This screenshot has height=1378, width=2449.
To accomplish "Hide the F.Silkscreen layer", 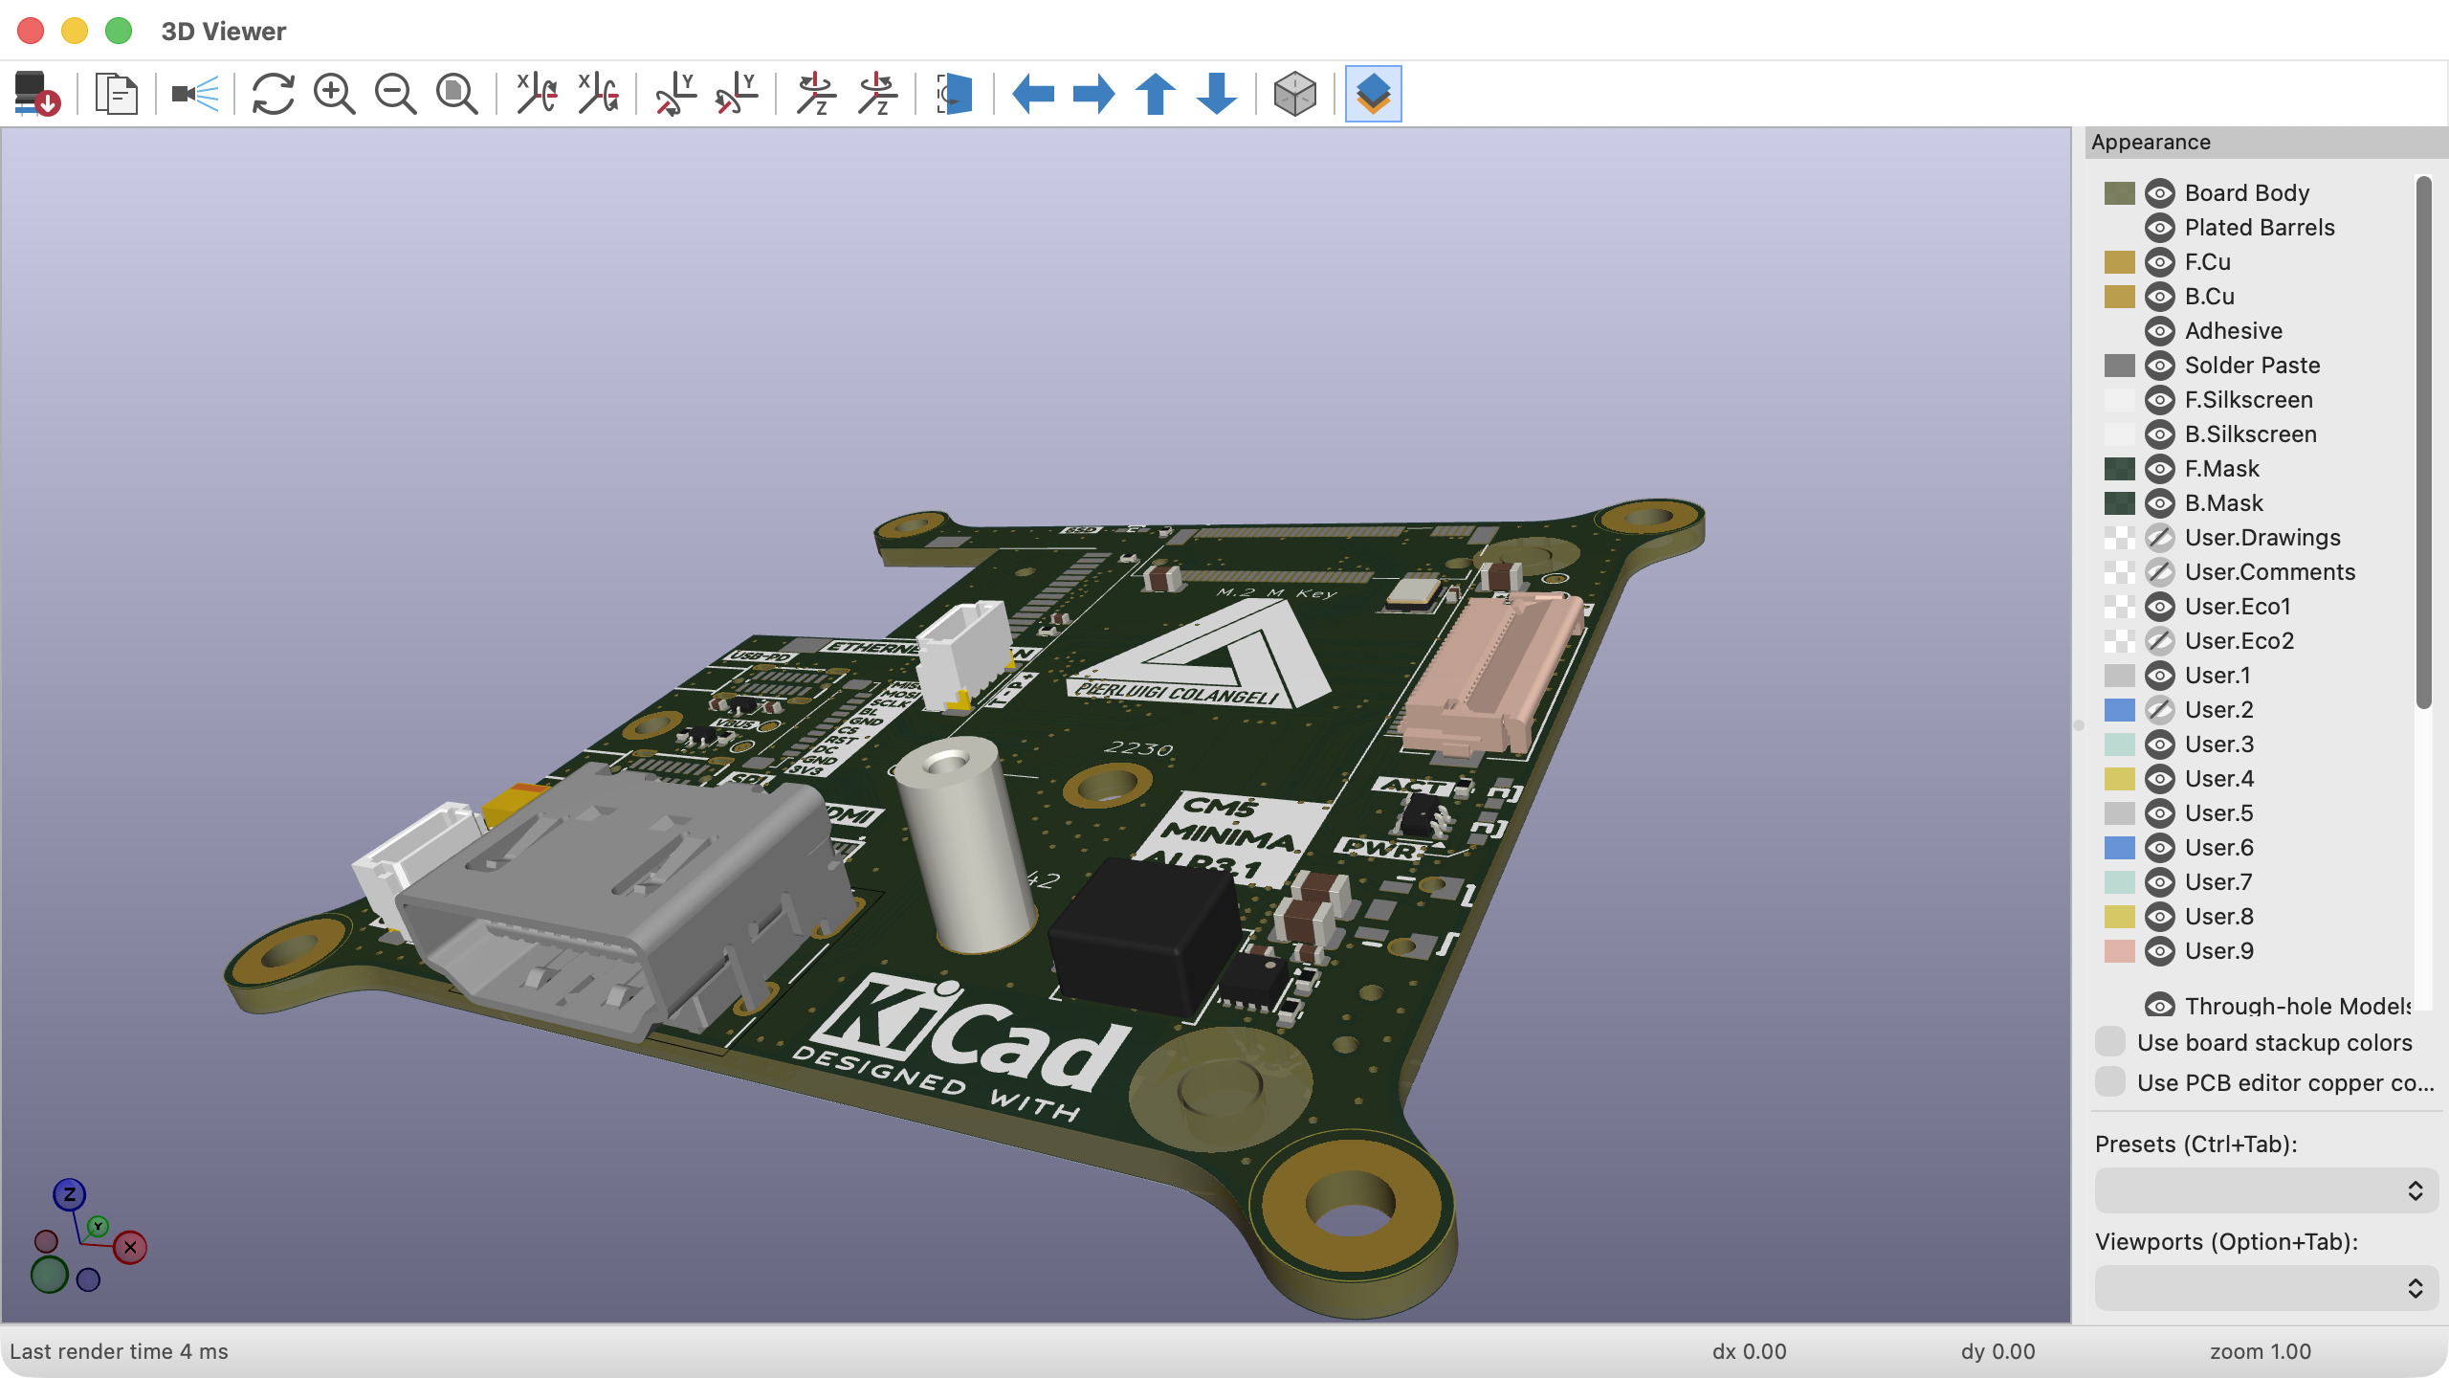I will click(x=2158, y=399).
